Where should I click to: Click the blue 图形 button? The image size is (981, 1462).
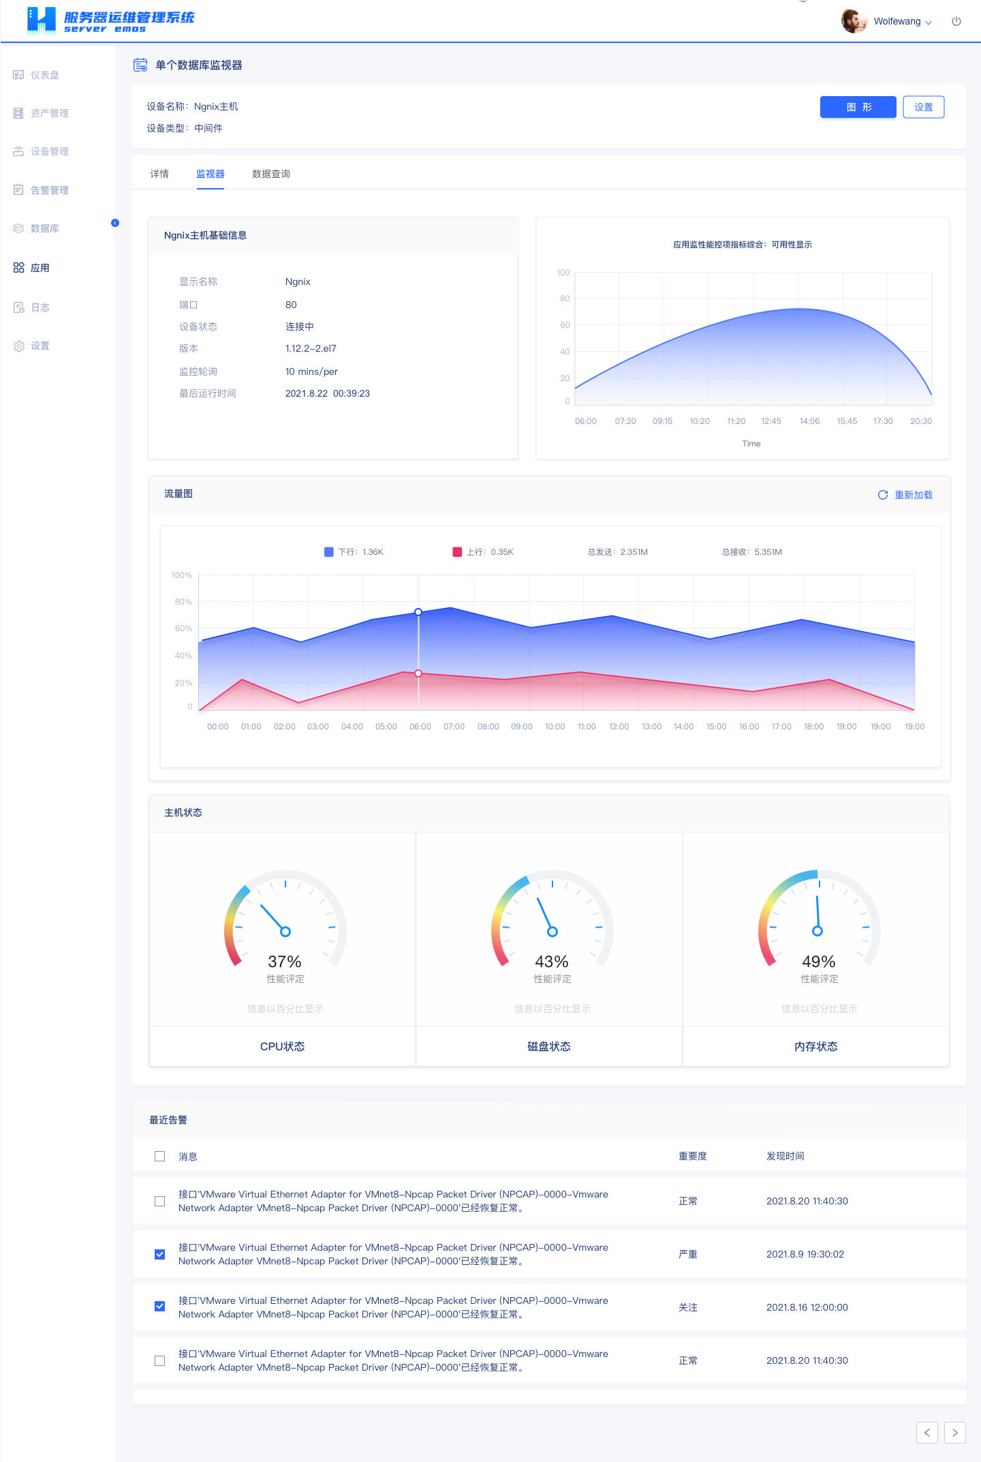858,107
